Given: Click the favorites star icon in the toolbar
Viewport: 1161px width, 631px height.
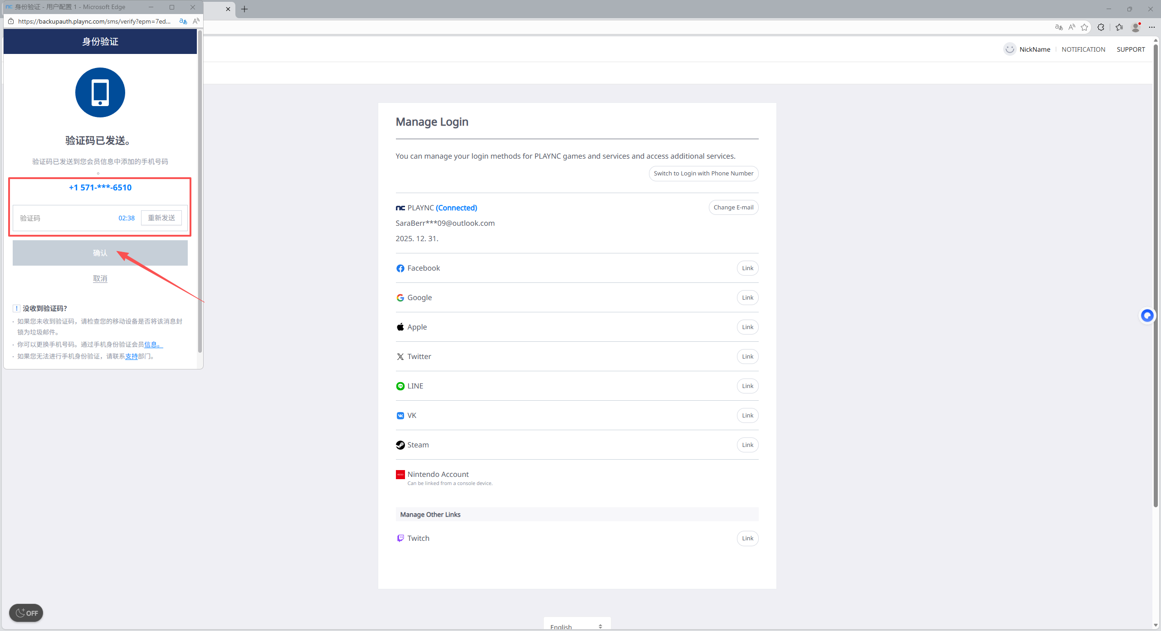Looking at the screenshot, I should (x=1084, y=27).
